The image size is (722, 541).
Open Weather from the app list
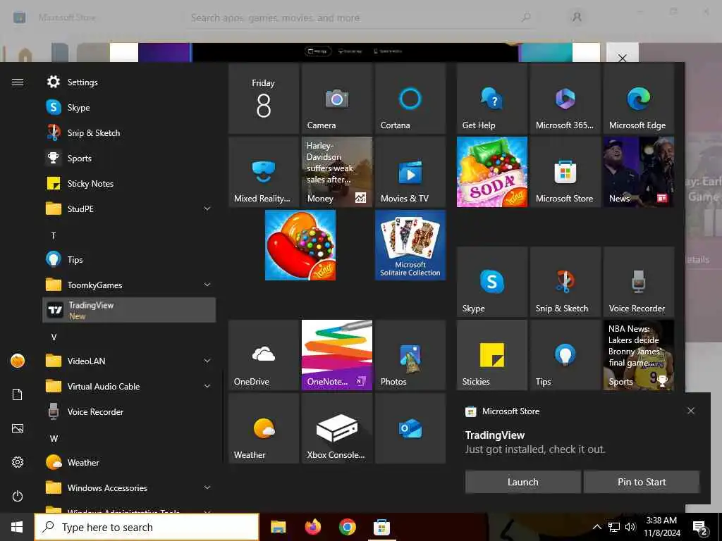click(129, 462)
